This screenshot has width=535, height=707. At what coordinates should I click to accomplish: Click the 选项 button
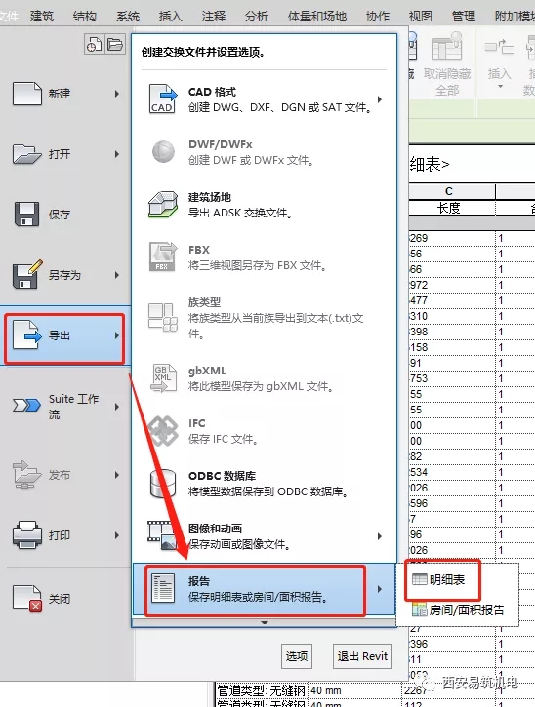tap(296, 656)
